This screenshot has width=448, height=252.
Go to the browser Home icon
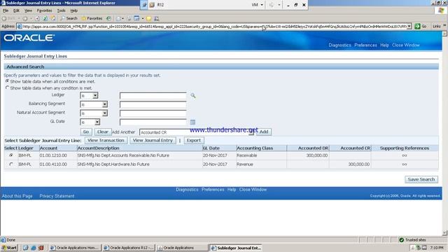[53, 18]
